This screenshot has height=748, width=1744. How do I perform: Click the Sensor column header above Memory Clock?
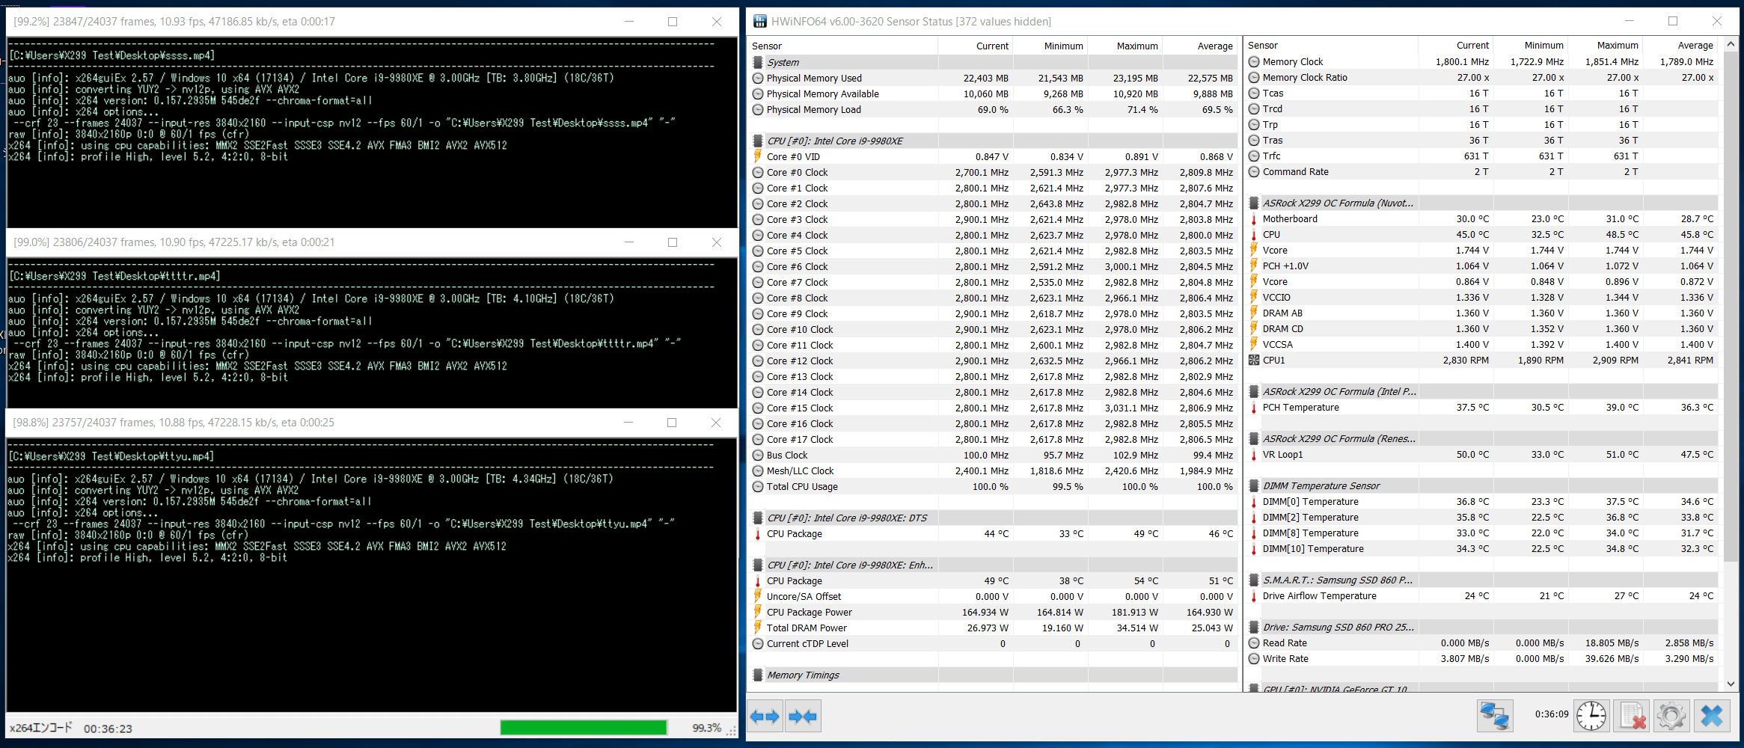tap(1332, 45)
